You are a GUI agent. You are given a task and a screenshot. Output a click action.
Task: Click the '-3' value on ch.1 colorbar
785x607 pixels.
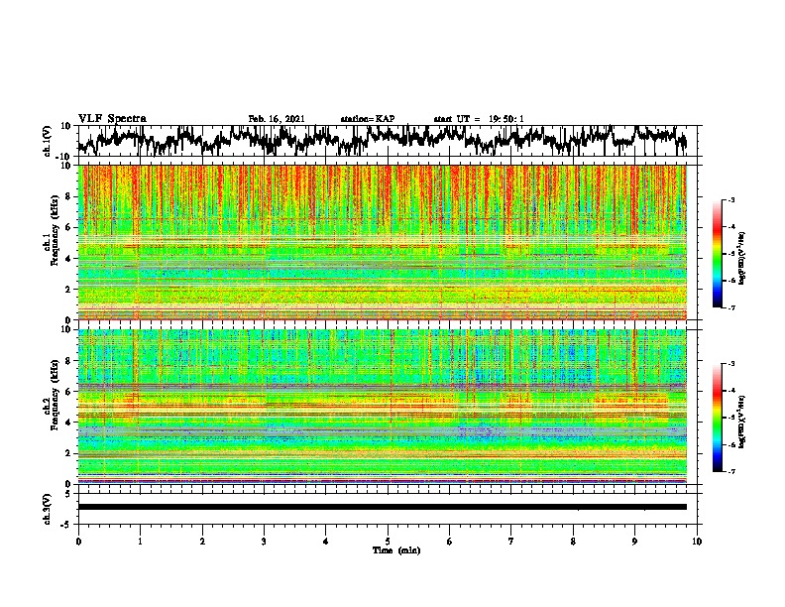tap(730, 200)
